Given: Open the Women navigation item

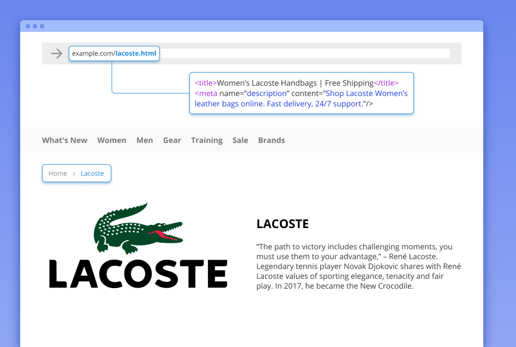Looking at the screenshot, I should point(112,140).
